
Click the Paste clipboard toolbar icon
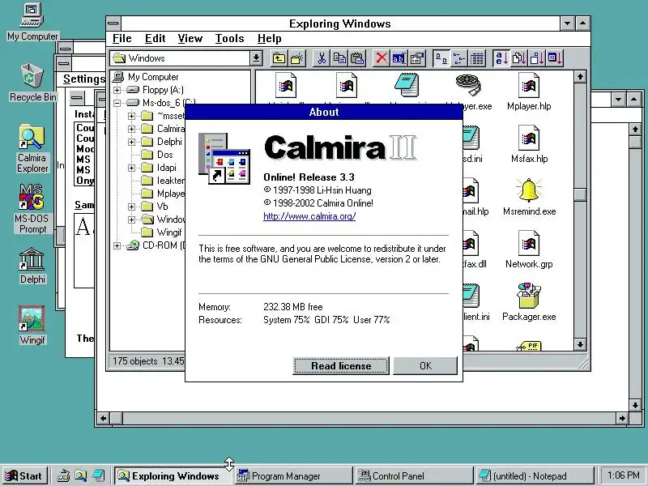pos(357,58)
